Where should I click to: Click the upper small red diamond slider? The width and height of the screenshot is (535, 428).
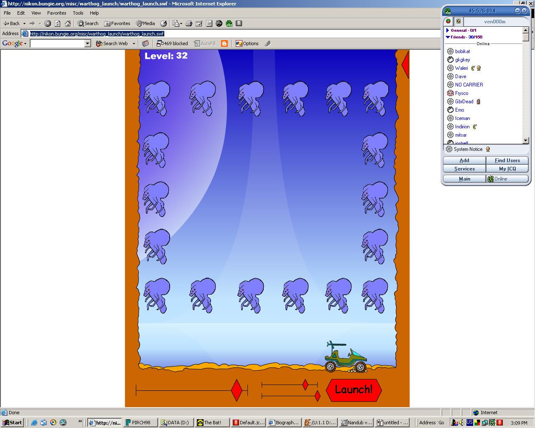coord(305,385)
